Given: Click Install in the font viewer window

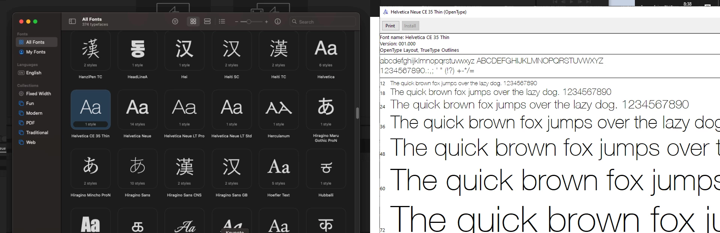Looking at the screenshot, I should pos(410,26).
